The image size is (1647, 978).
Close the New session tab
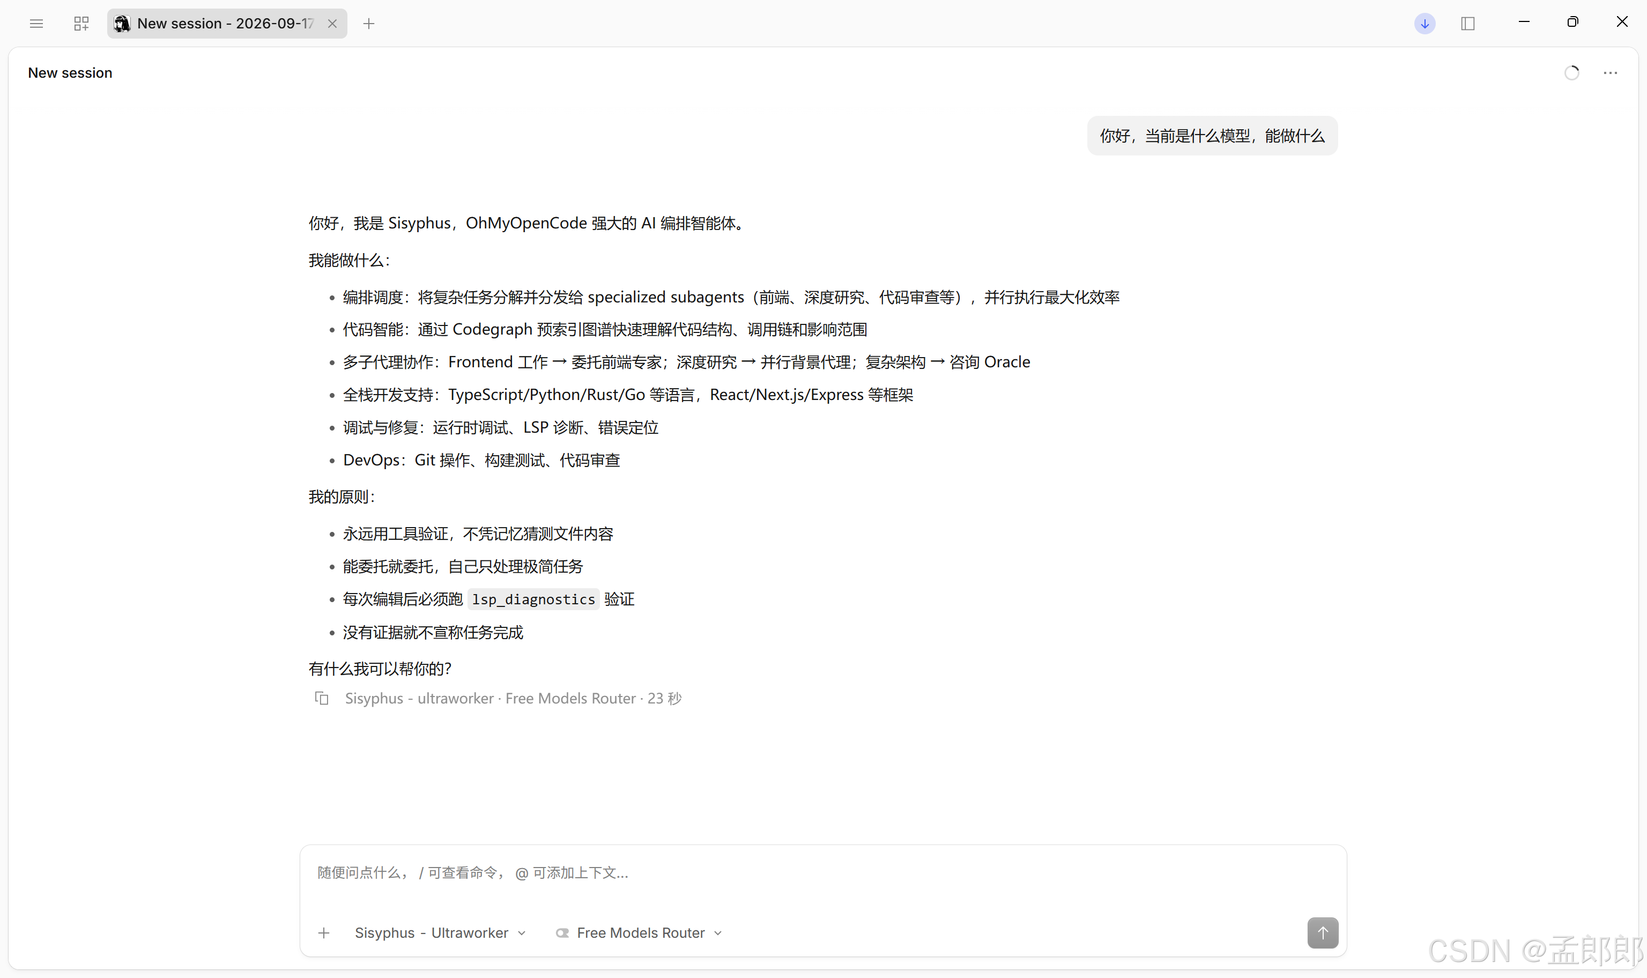coord(333,24)
